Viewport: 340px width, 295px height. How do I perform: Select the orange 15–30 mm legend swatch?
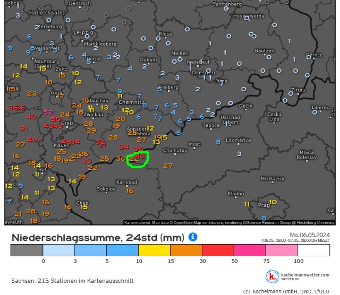186,250
